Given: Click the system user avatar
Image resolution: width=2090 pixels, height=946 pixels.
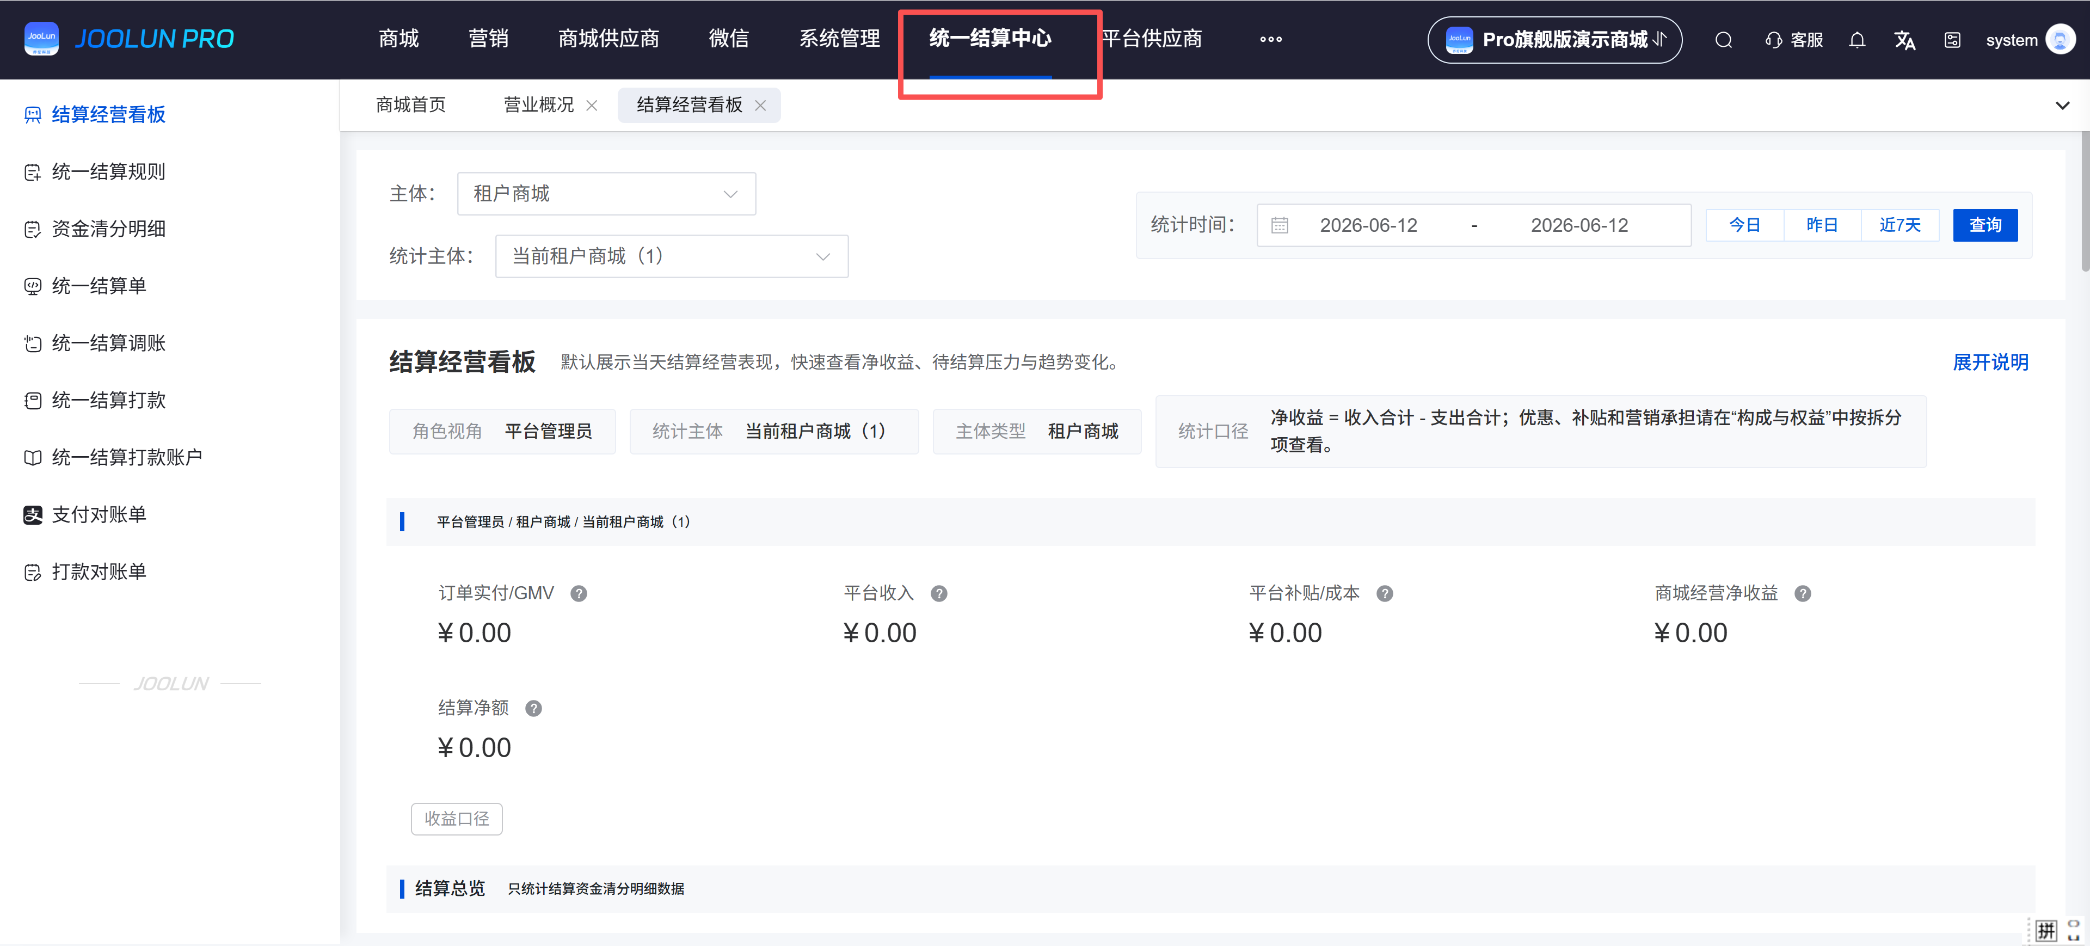Looking at the screenshot, I should [2060, 39].
